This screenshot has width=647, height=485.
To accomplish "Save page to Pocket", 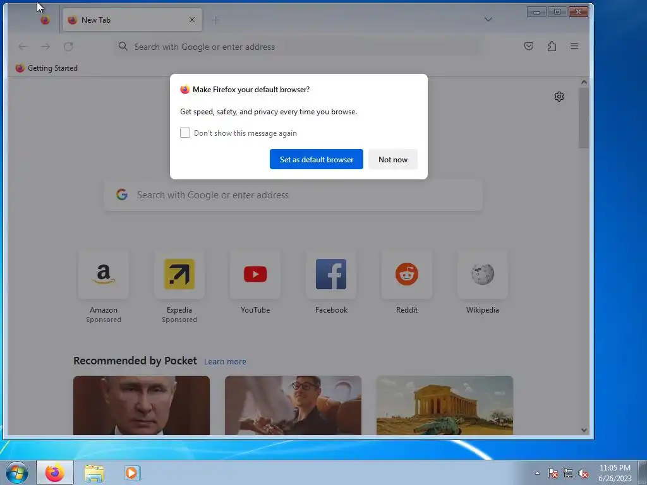I will (529, 46).
